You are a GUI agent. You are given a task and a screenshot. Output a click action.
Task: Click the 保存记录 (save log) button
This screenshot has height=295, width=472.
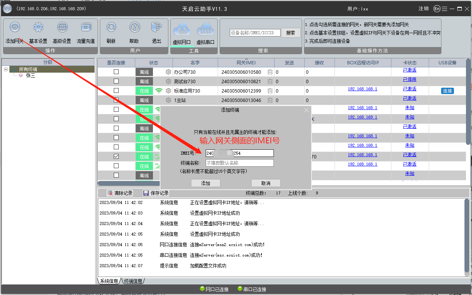pyautogui.click(x=156, y=193)
